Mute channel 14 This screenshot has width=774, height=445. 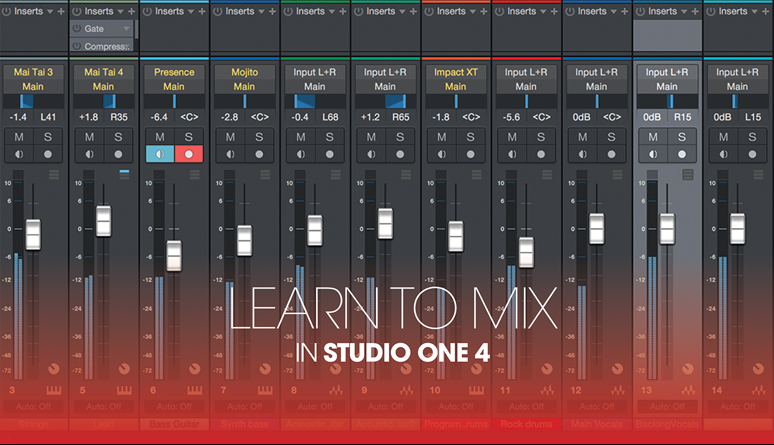[724, 137]
